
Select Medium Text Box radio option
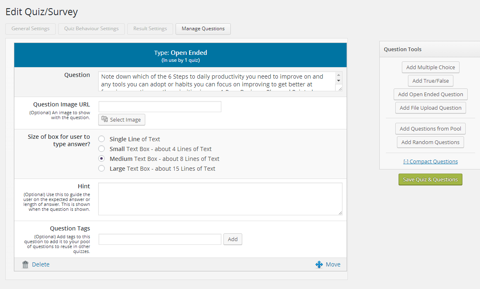pyautogui.click(x=101, y=158)
